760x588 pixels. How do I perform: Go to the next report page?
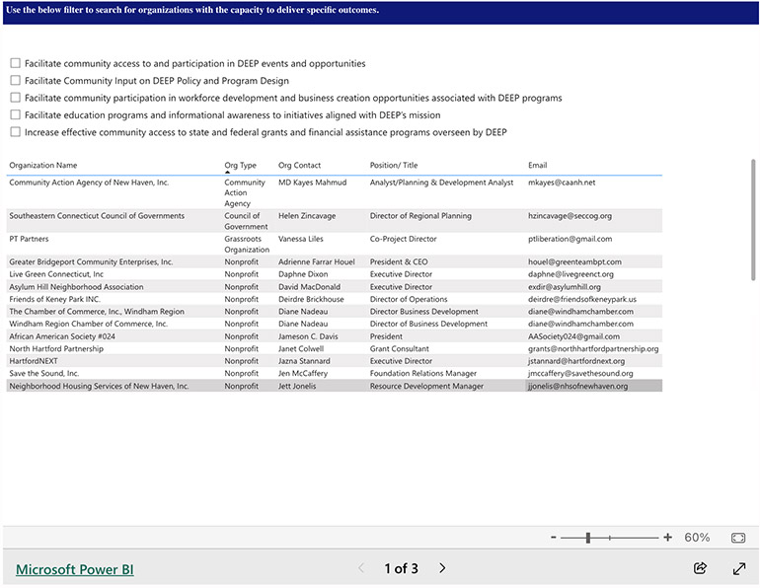(442, 568)
